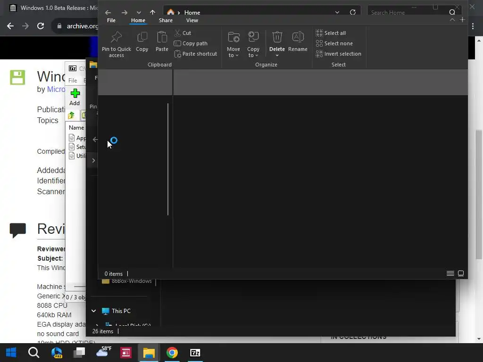Click the Add button in 7-Zip window

pos(75,97)
